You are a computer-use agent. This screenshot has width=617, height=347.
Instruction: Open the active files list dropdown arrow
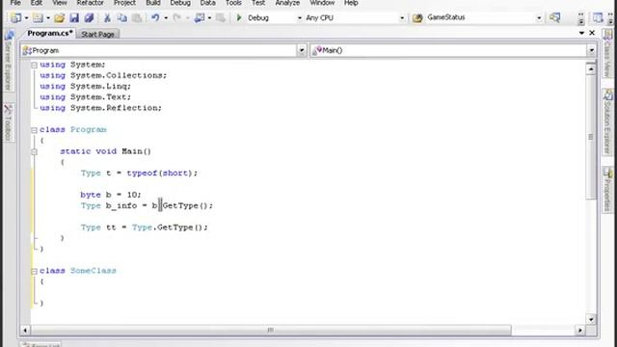(x=581, y=33)
